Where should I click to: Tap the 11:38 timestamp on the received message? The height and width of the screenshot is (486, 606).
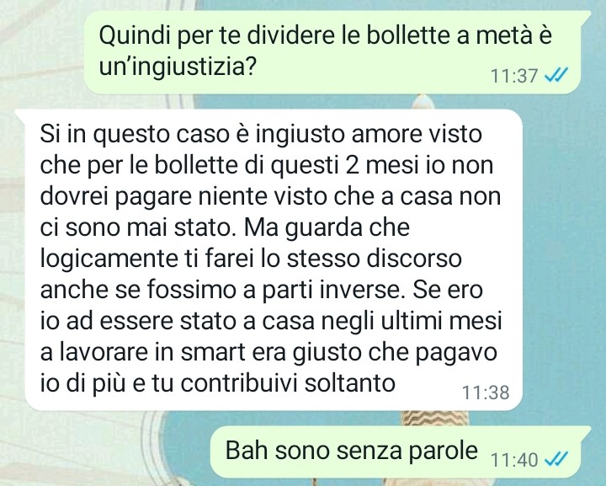(x=486, y=393)
